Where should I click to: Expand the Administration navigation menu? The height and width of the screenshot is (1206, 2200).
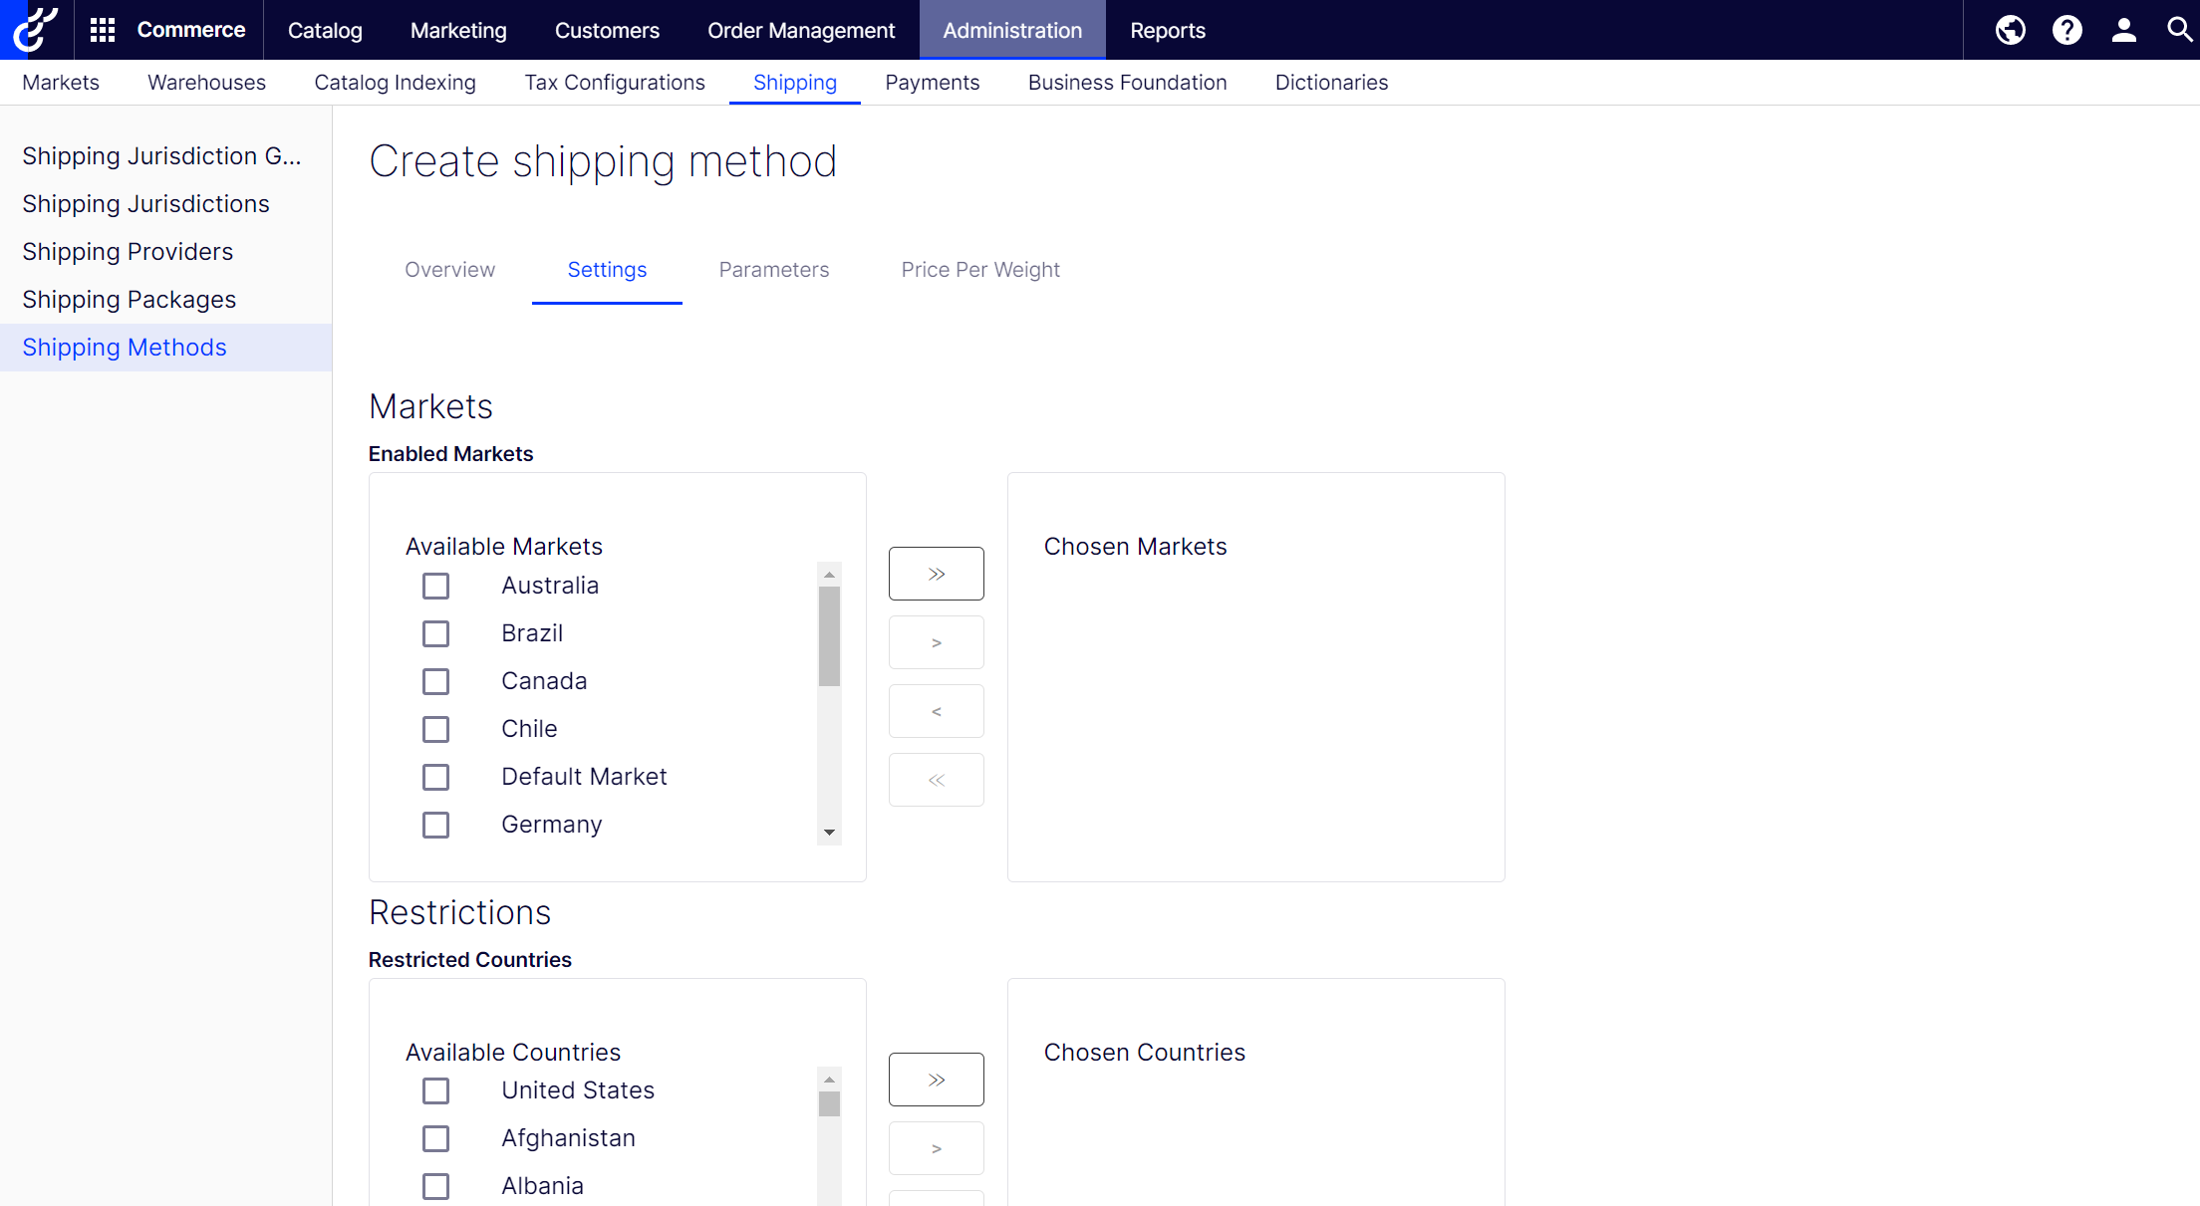coord(1011,30)
